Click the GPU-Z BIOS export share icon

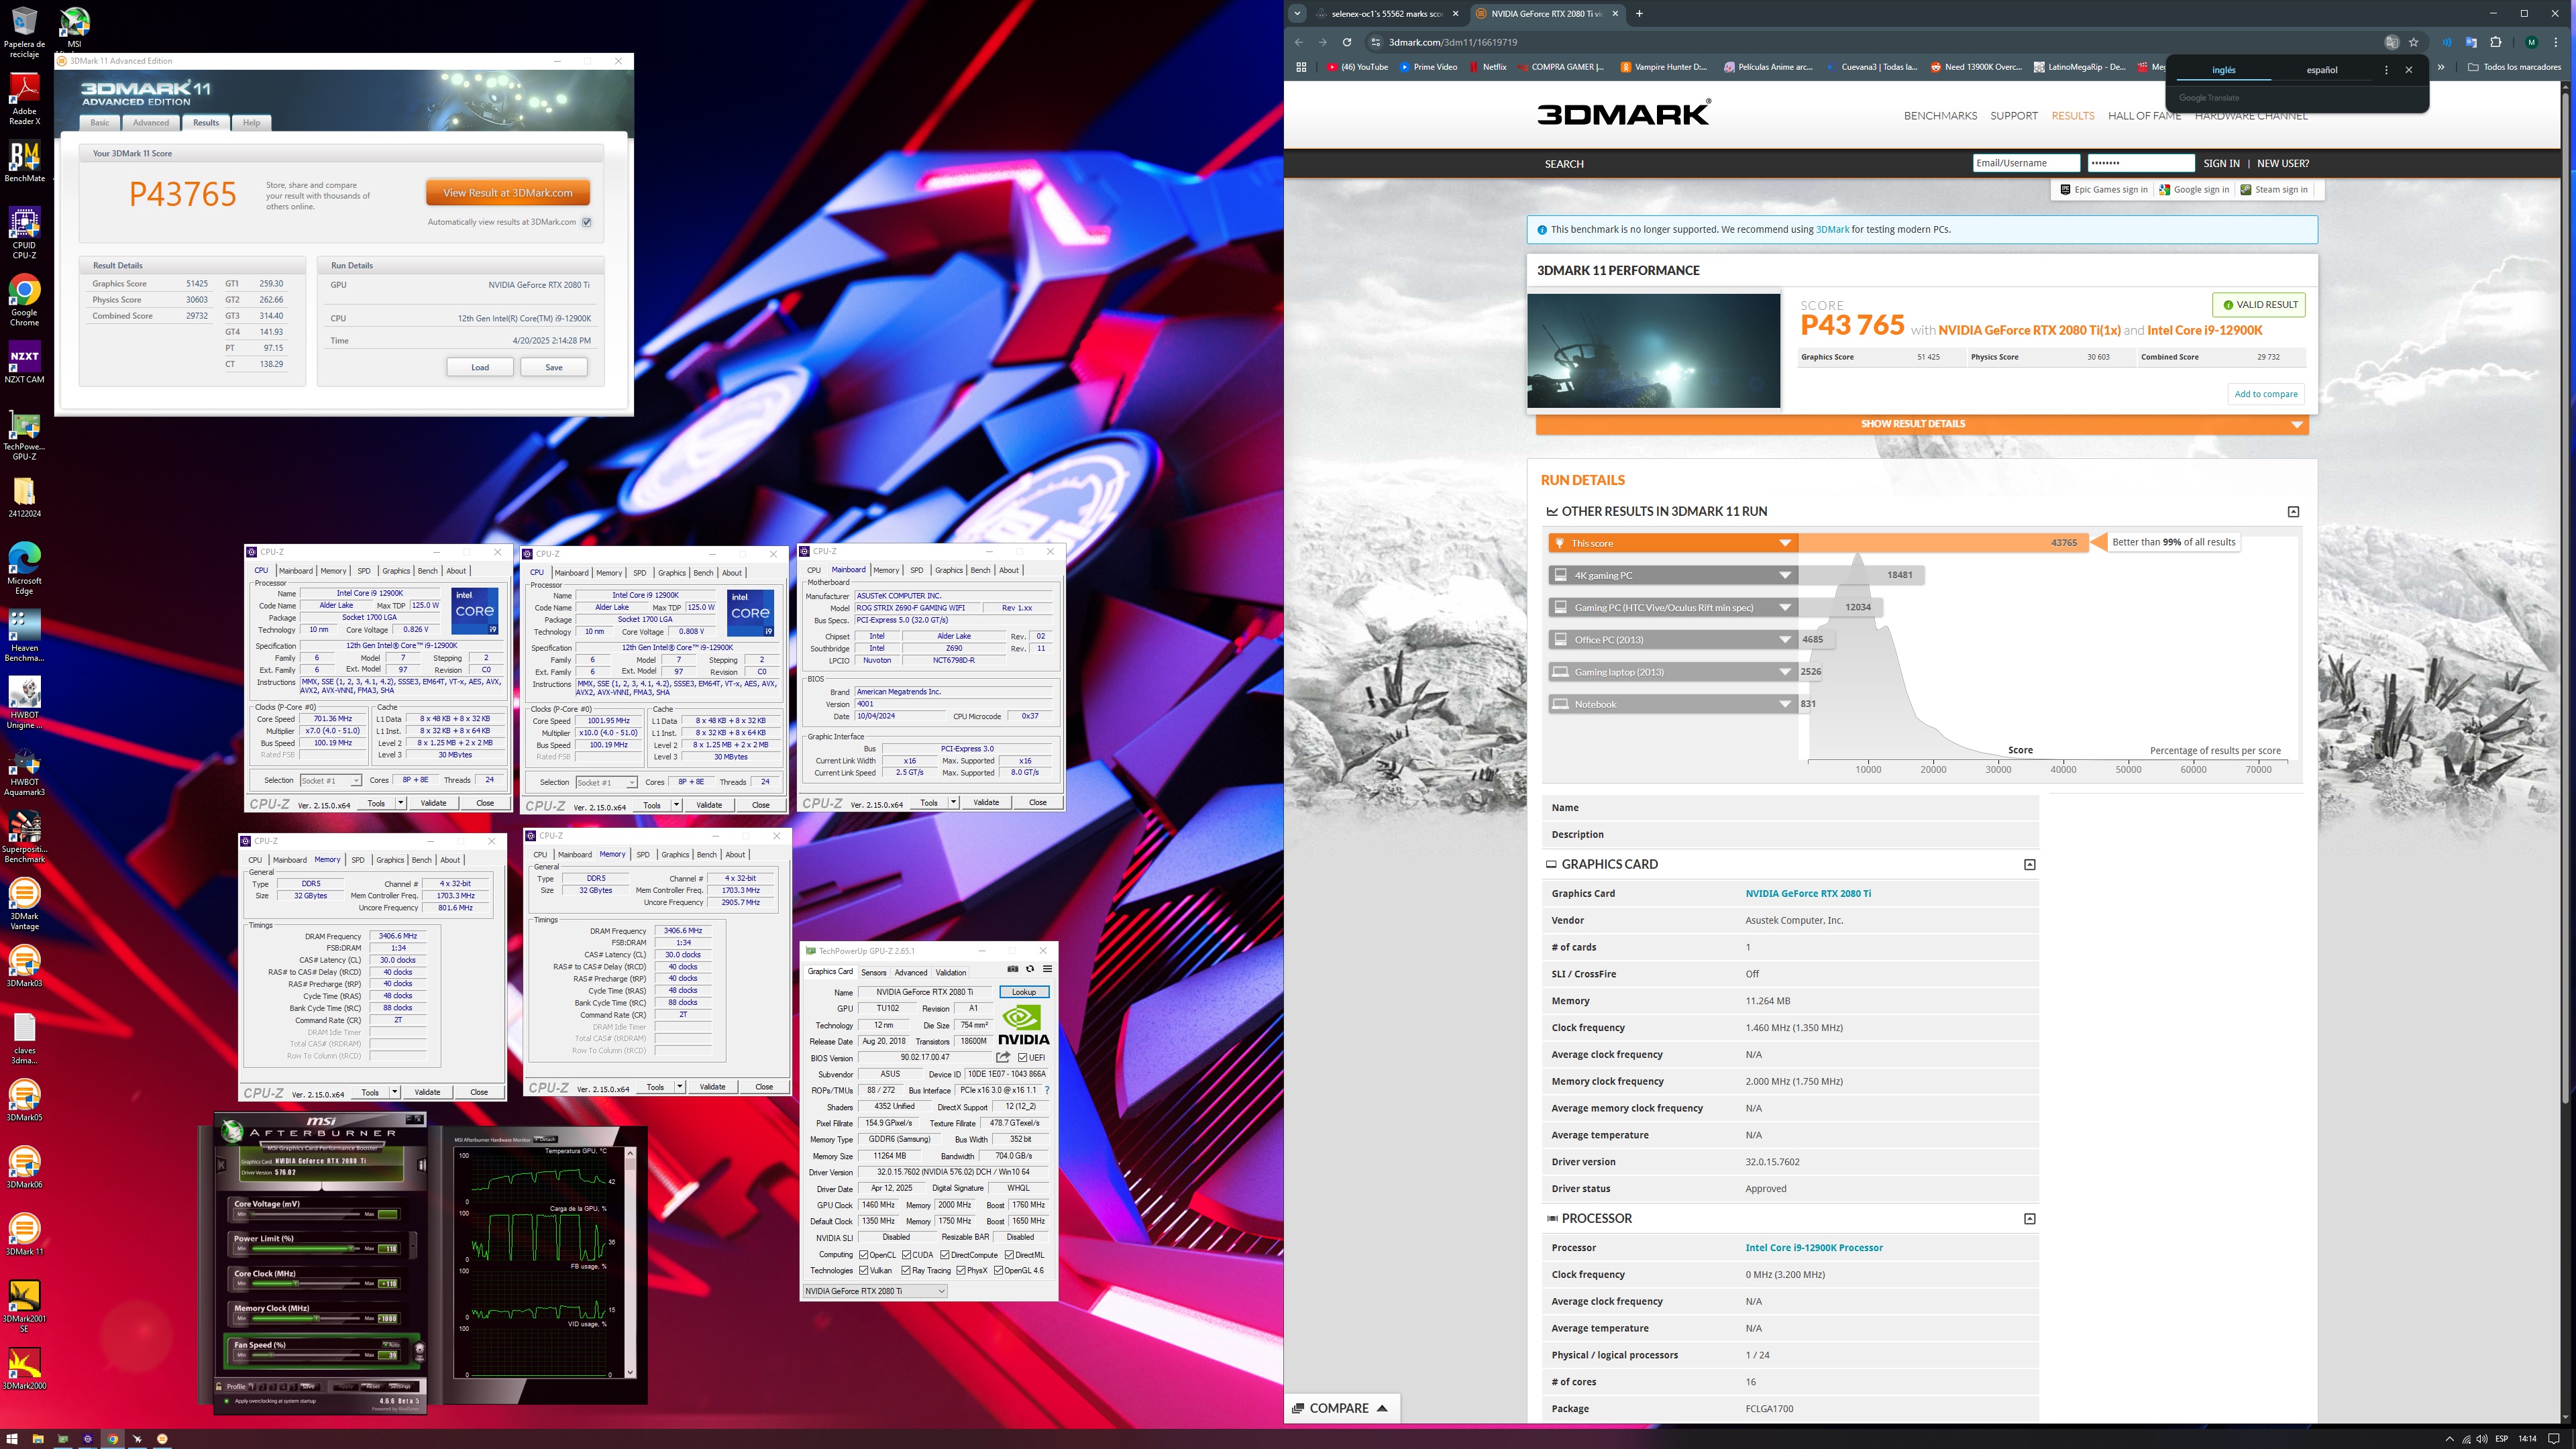click(1003, 1057)
